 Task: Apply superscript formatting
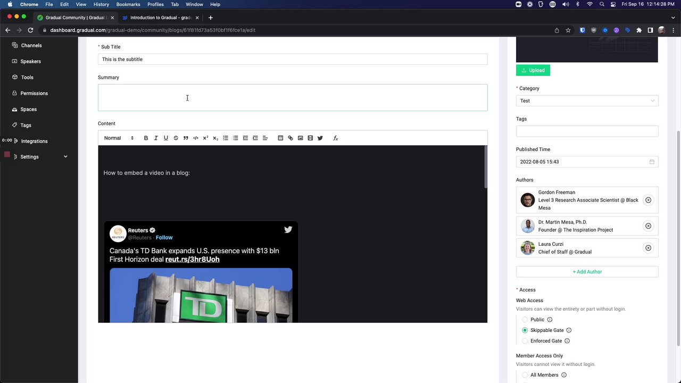pos(205,138)
